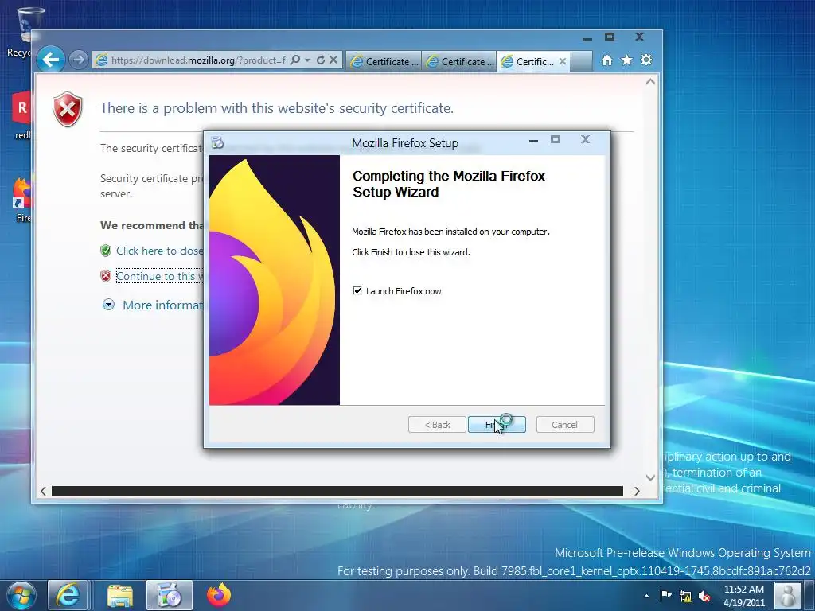The image size is (815, 611).
Task: Click Finish in Firefox Setup wizard
Action: pos(497,425)
